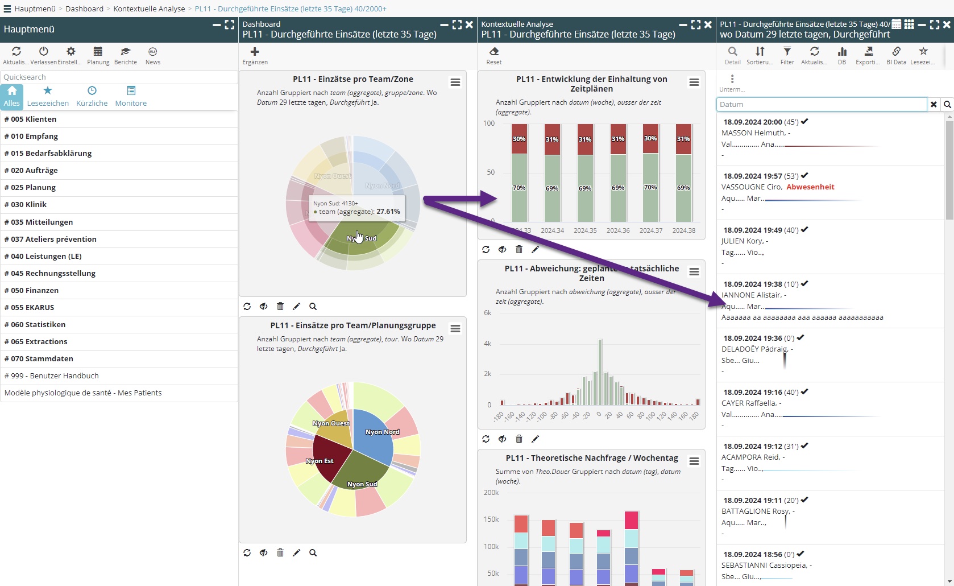The width and height of the screenshot is (954, 586).
Task: Edit the Entwicklung der Einhaltung chart with pencil
Action: [x=535, y=249]
